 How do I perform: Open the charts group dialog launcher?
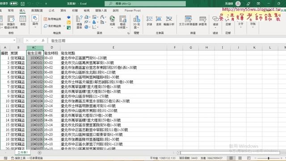(128, 33)
